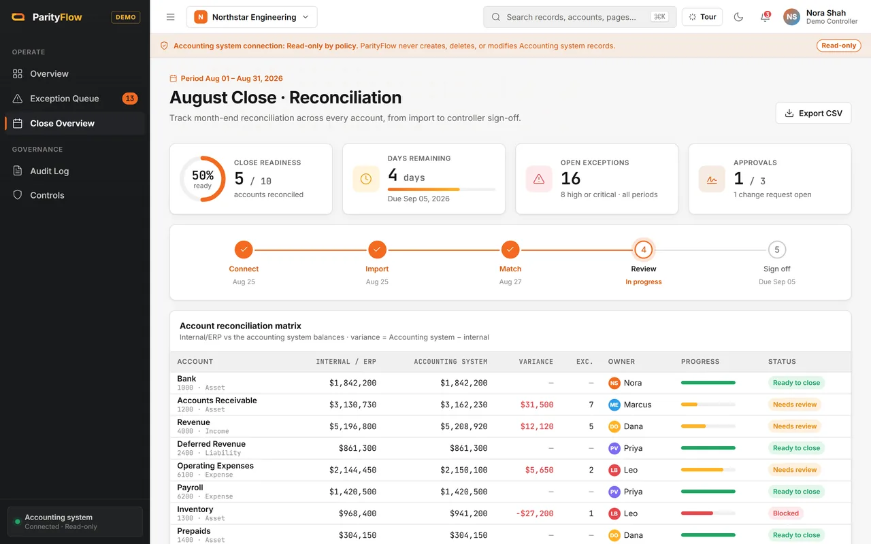Click the Inventory row red progress bar
Image resolution: width=871 pixels, height=544 pixels.
pos(708,513)
